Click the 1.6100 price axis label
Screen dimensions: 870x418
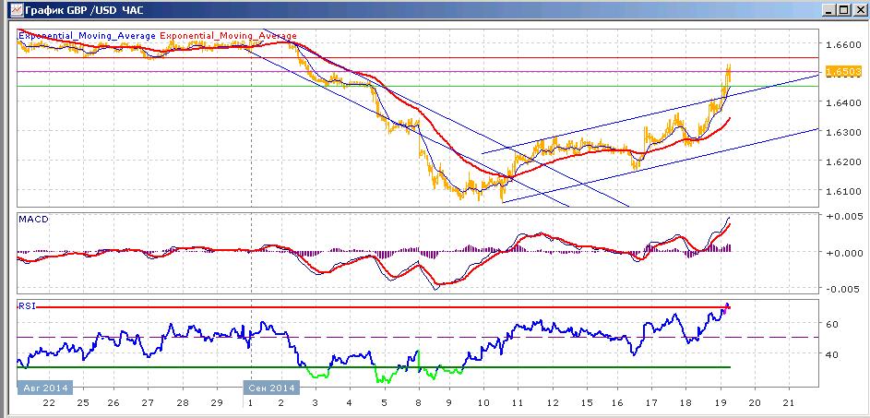pyautogui.click(x=843, y=191)
